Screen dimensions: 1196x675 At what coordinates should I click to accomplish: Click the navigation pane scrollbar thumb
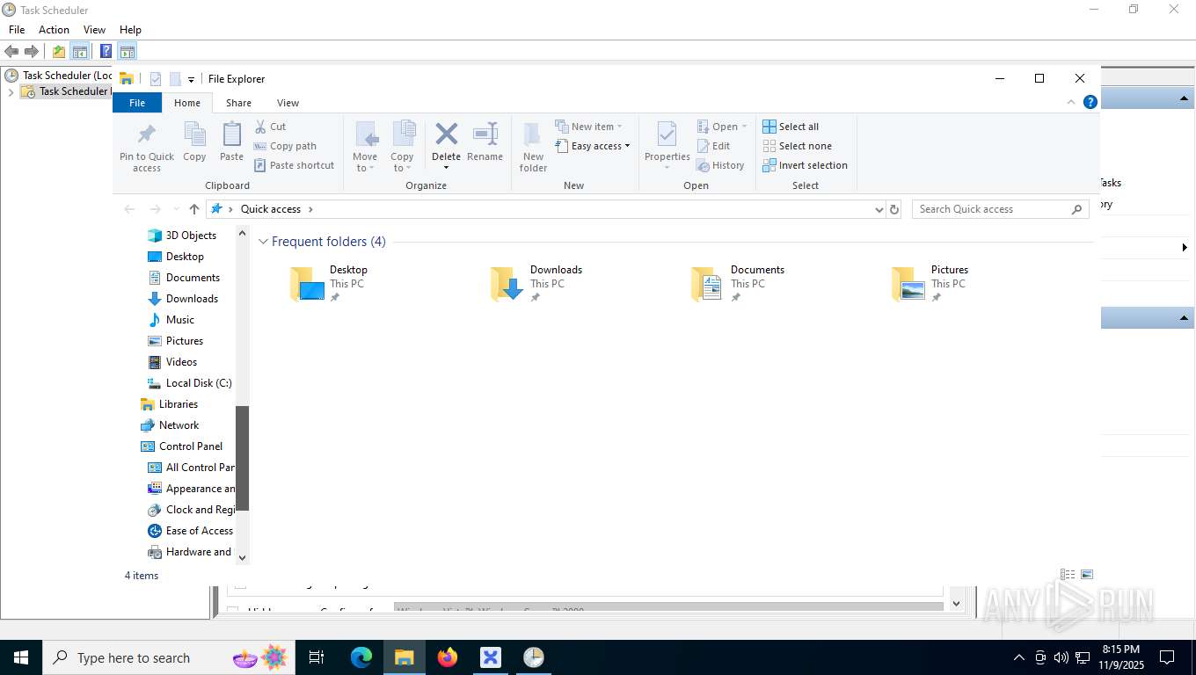(243, 458)
